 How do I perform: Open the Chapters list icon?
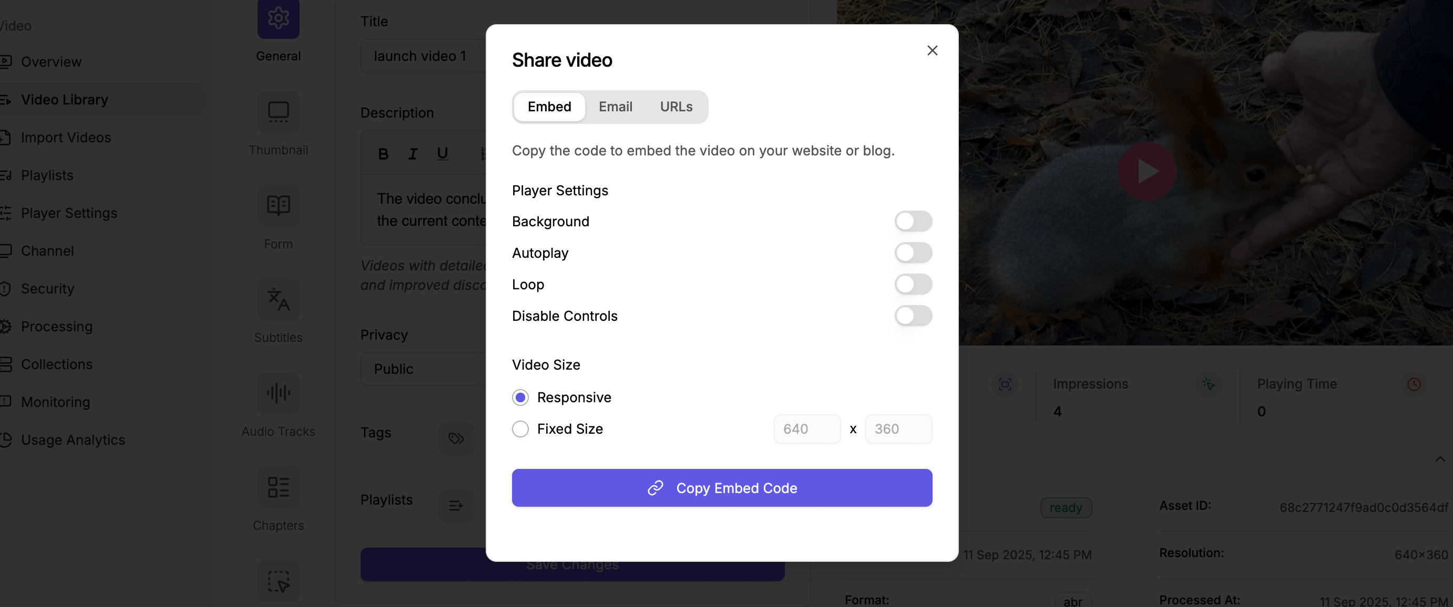(x=278, y=487)
